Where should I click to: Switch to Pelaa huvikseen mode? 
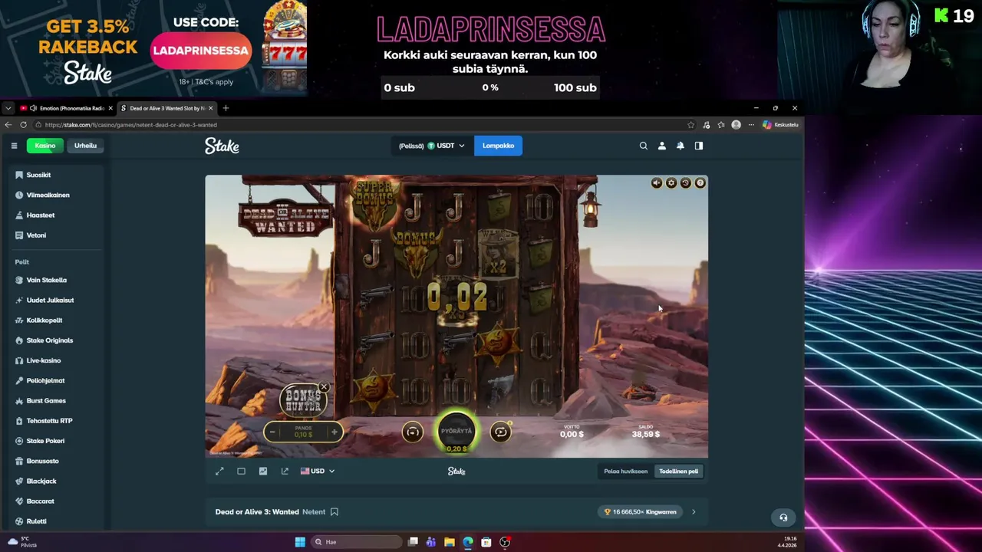click(625, 472)
